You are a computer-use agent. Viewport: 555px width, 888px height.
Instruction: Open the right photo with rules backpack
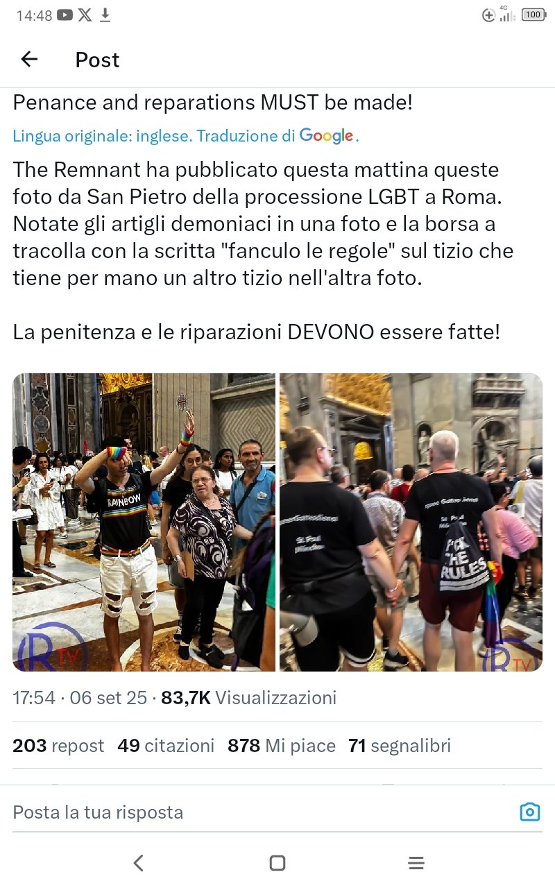[411, 522]
